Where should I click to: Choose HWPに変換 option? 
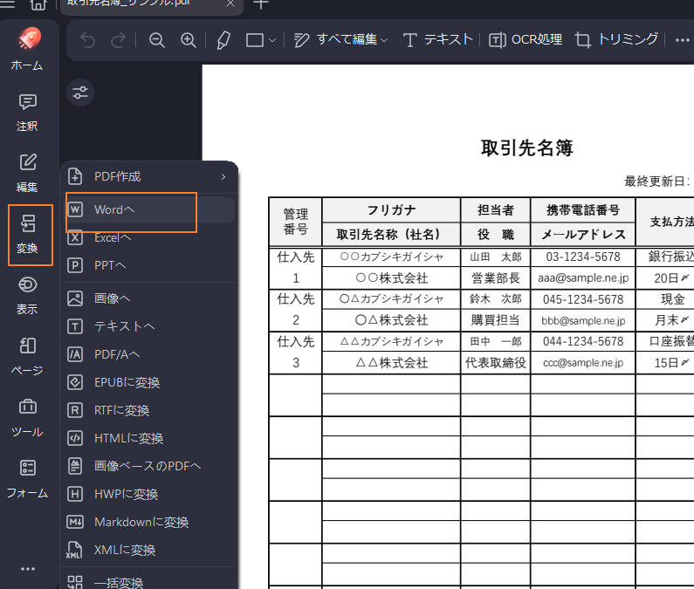pos(150,494)
